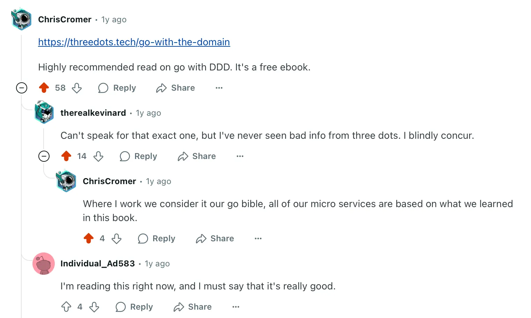Share the 'go bible' reply
531x318 pixels.
215,238
